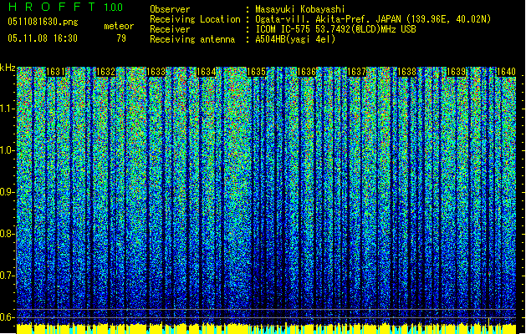Click the 1.1 frequency axis label
Viewport: 526px width, 334px height.
pos(8,109)
